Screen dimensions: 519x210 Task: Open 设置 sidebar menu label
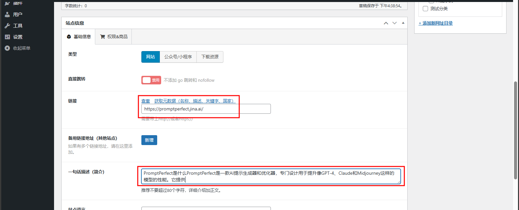[x=18, y=37]
